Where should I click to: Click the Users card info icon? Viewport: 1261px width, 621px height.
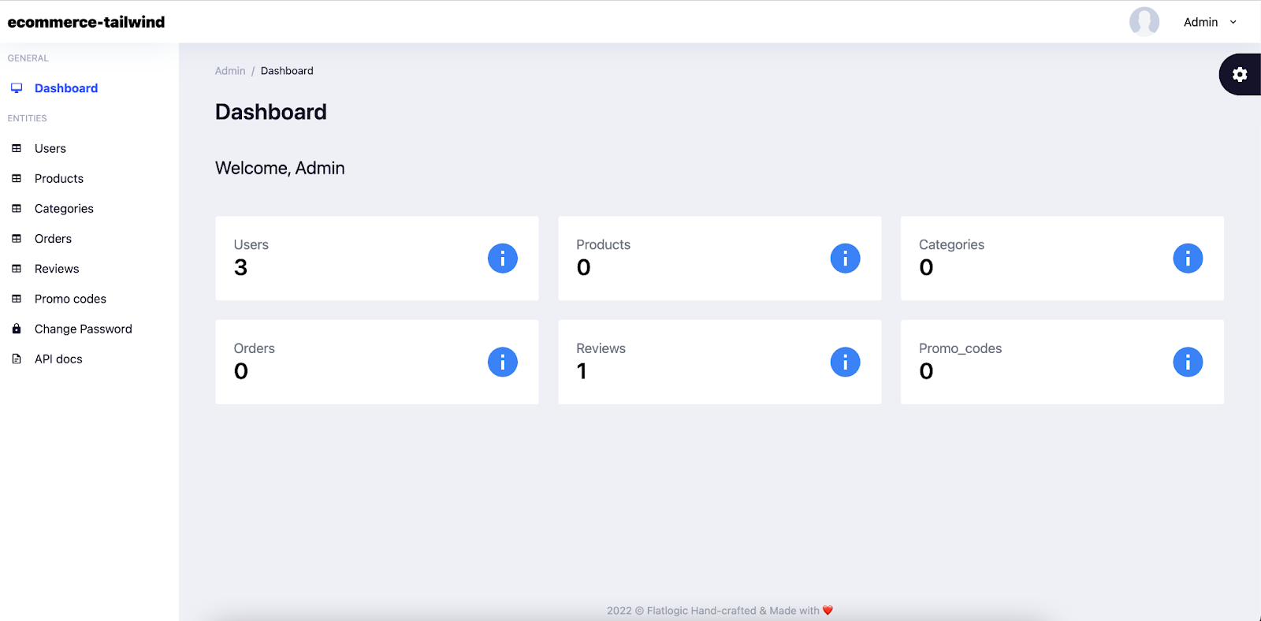point(503,258)
